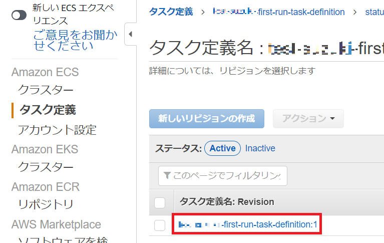Click the タスク定義 breadcrumb link
Image resolution: width=384 pixels, height=243 pixels.
(171, 12)
